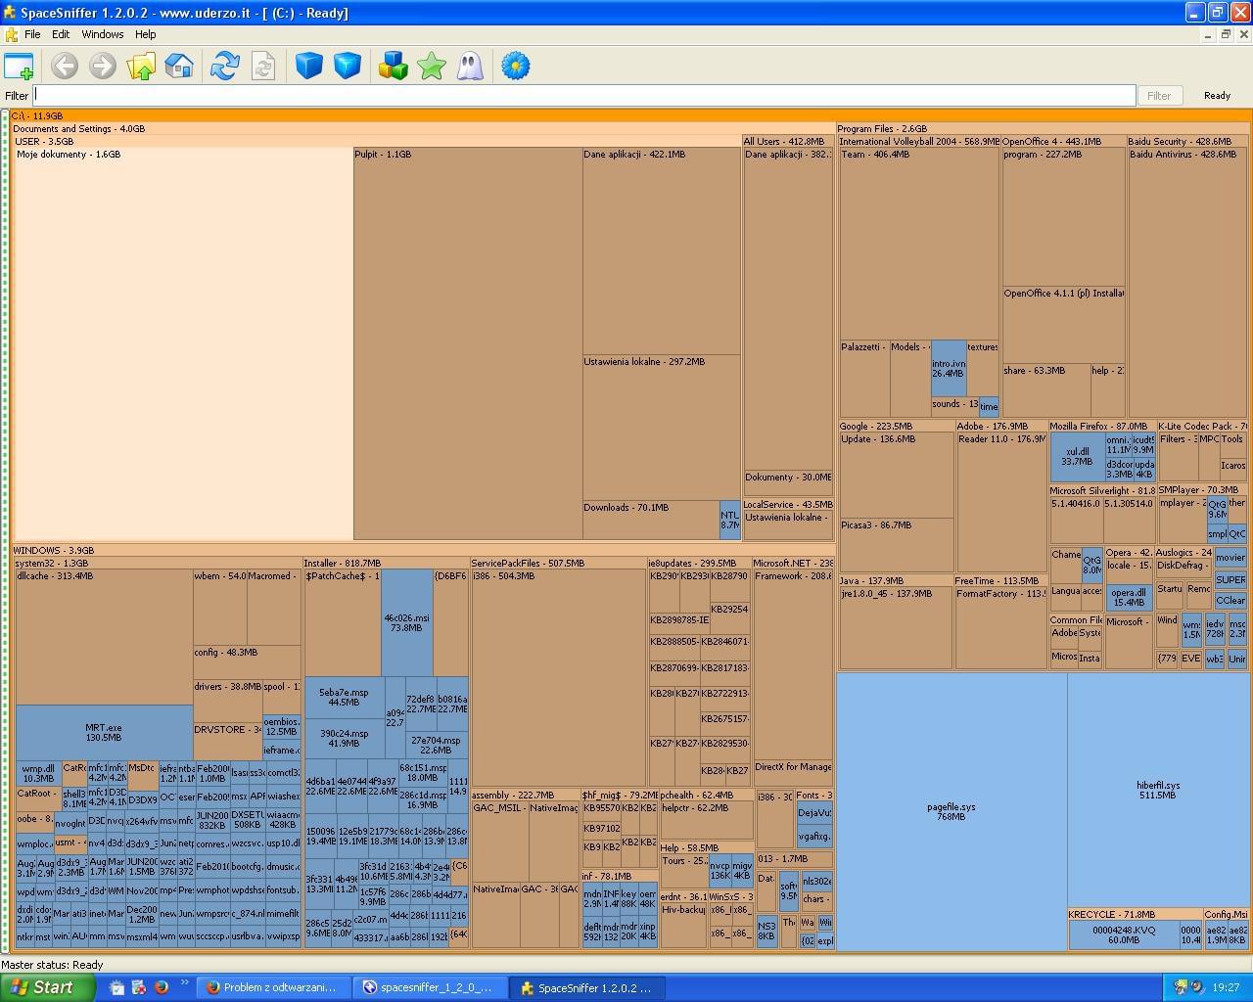Click the Less Detail single blue cube icon
The image size is (1253, 1002).
(309, 67)
